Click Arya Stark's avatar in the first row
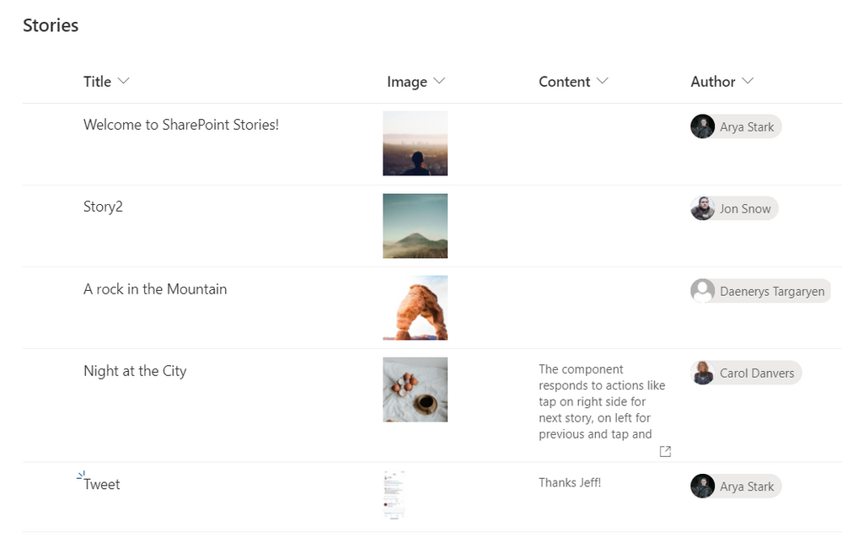This screenshot has height=543, width=842. 702,126
